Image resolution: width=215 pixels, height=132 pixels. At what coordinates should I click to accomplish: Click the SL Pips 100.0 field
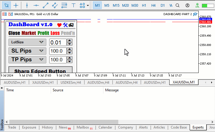click(x=58, y=51)
